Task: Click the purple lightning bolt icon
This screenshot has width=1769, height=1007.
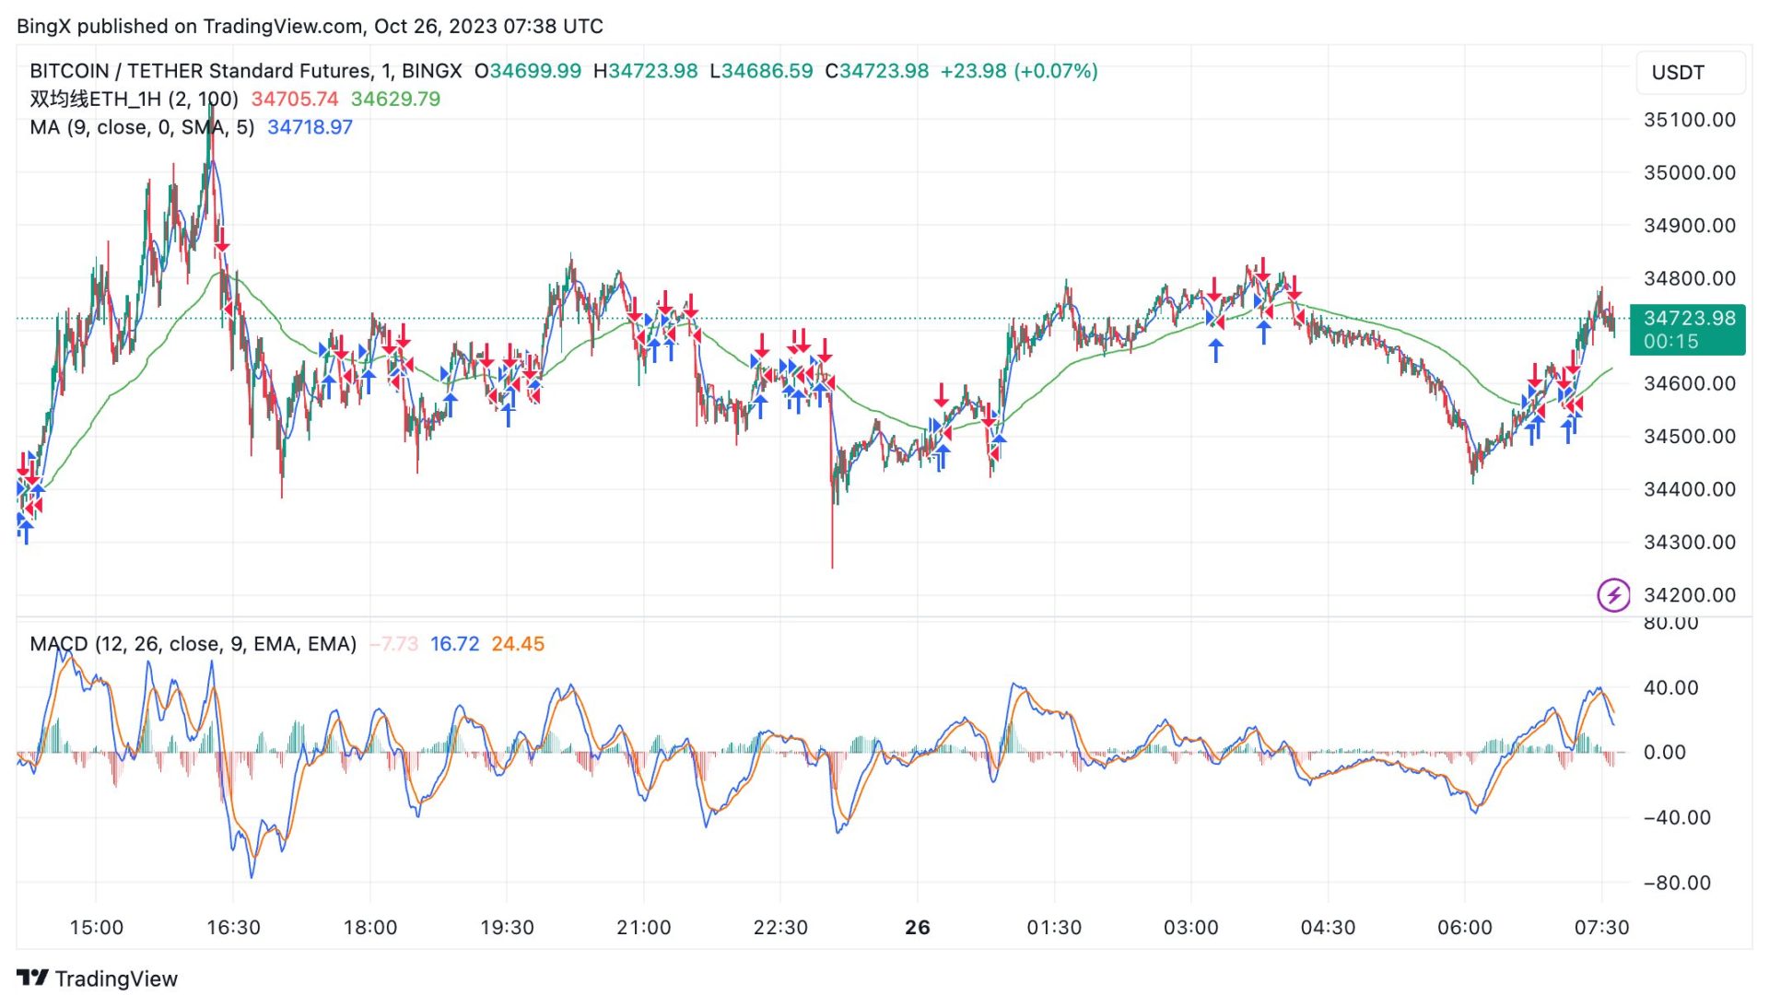Action: point(1612,594)
